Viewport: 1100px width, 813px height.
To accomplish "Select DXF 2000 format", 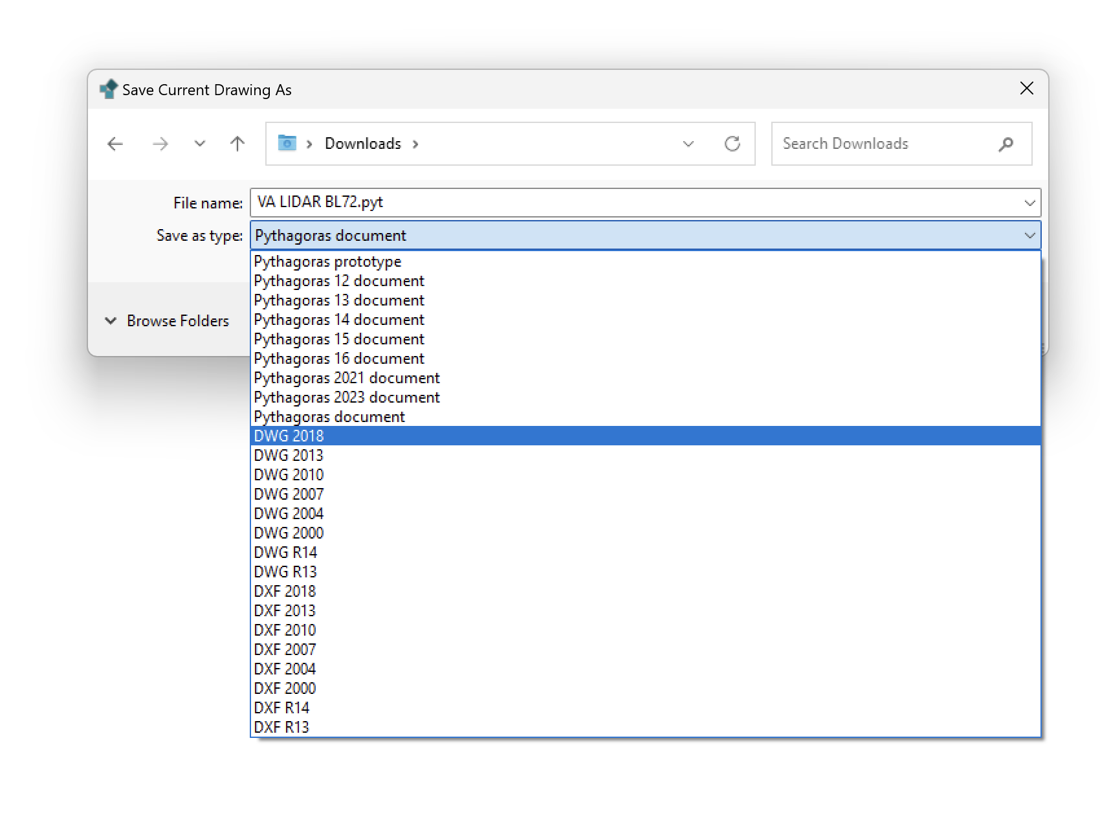I will pyautogui.click(x=646, y=689).
